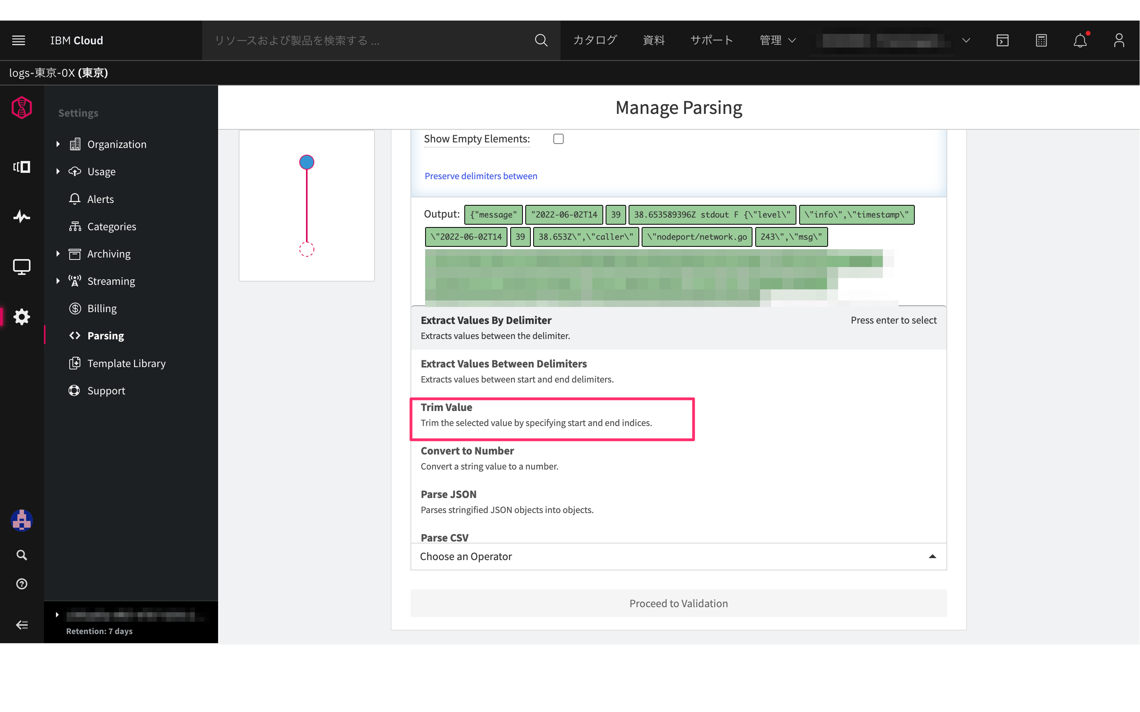Select Parse JSON operator option
This screenshot has height=712, width=1140.
[x=507, y=502]
